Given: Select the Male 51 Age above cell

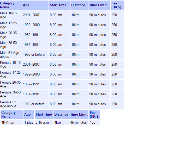Looking at the screenshot, I should click(11, 55).
